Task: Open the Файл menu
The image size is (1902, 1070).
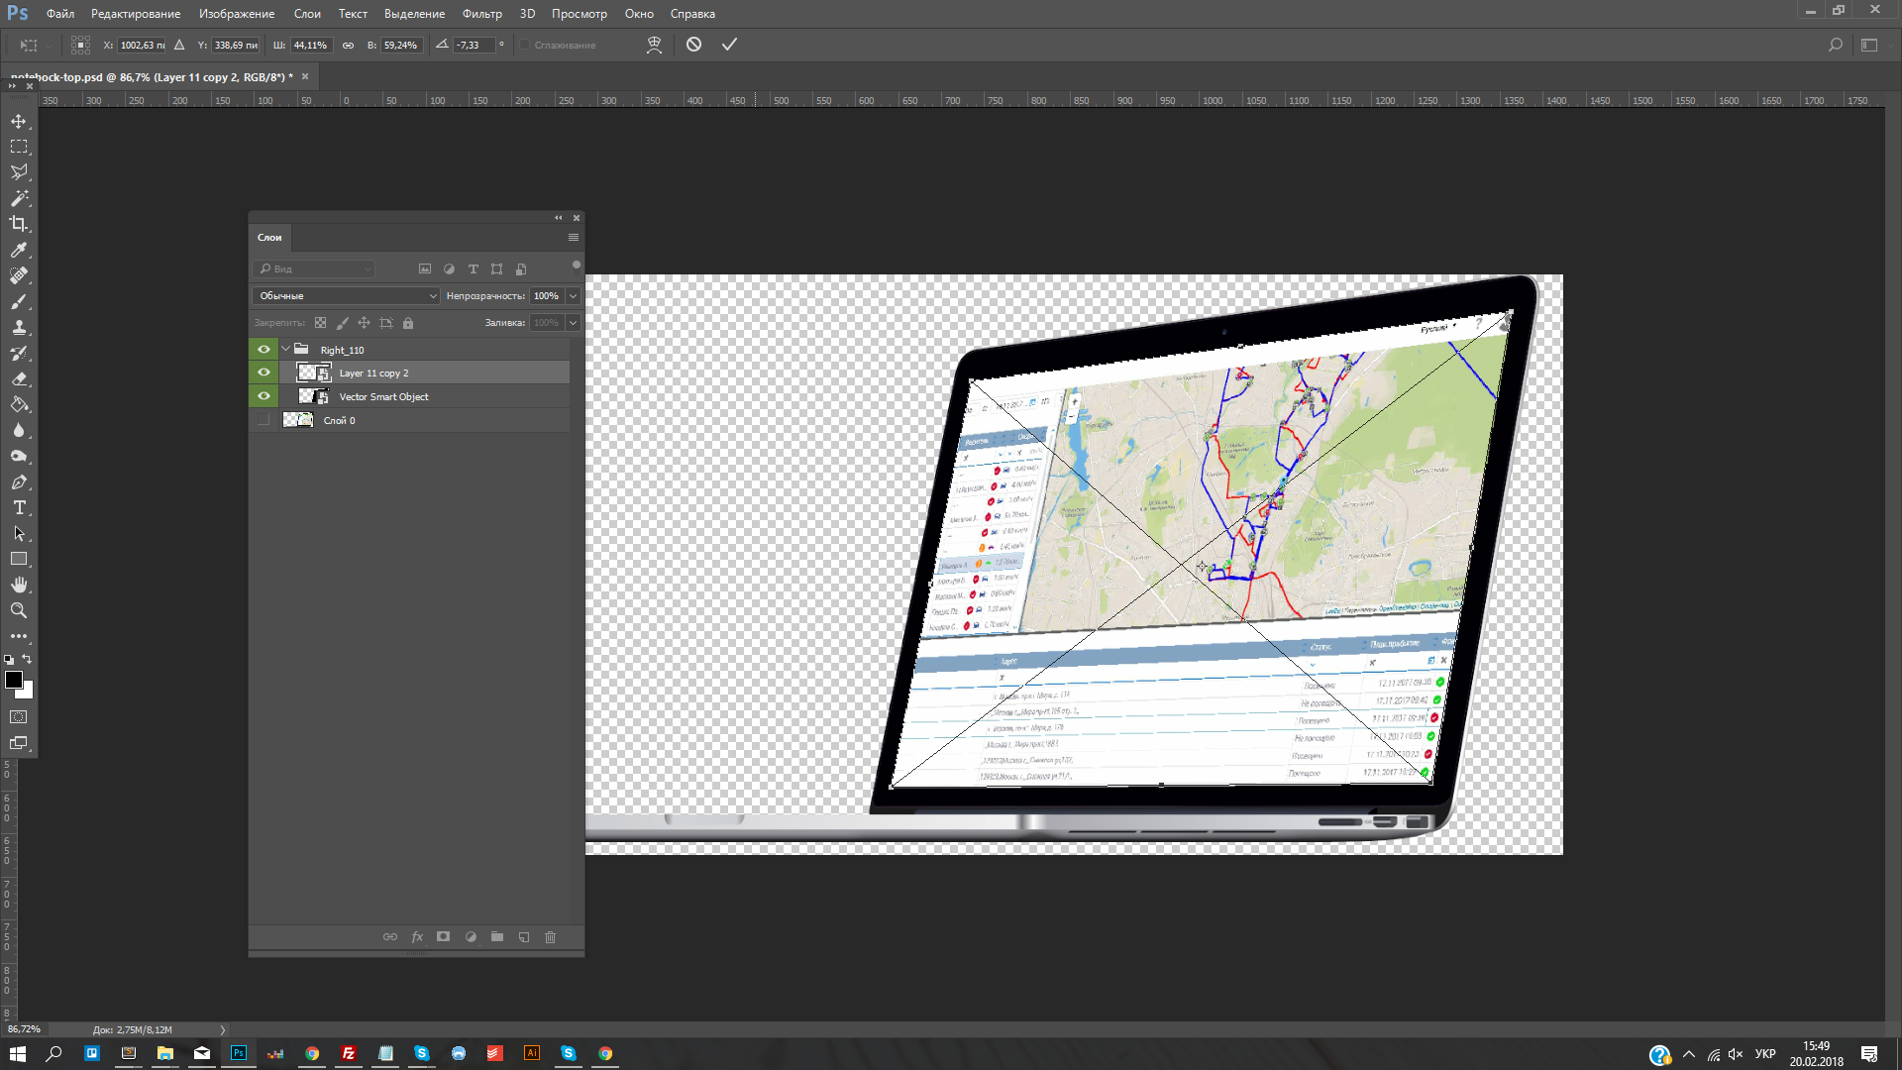Action: [60, 14]
